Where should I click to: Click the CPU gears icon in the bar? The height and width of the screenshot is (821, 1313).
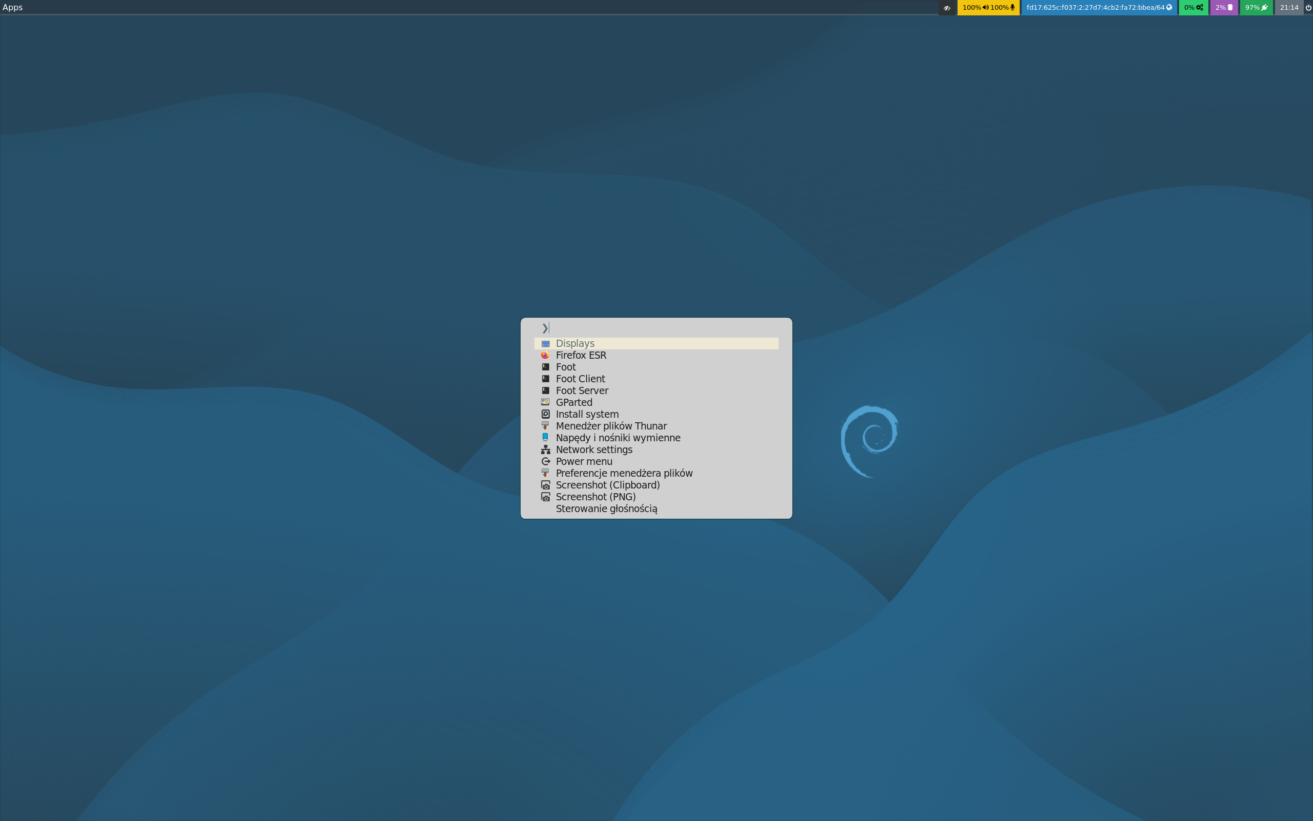(1200, 8)
